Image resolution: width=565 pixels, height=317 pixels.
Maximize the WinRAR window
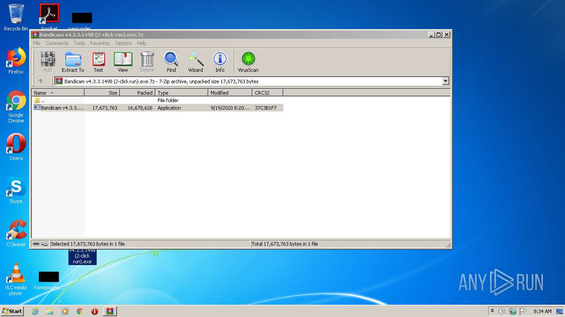(x=438, y=35)
